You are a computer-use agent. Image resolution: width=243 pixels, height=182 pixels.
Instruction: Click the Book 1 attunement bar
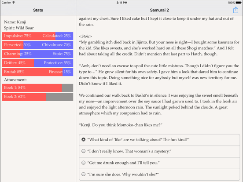(38, 88)
